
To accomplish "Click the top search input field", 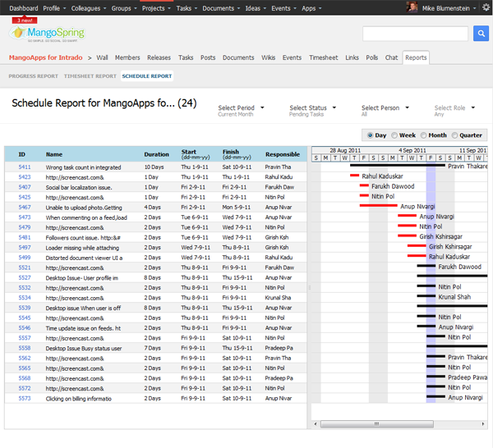I will [x=415, y=34].
